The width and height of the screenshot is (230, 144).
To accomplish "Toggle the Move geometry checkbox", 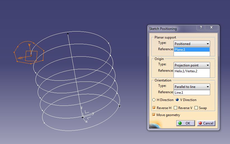I will pos(154,115).
